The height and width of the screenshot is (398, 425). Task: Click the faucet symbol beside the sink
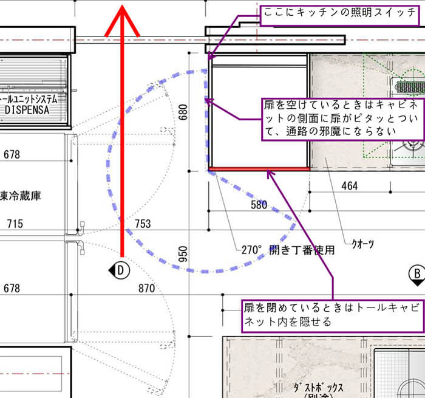tap(412, 146)
